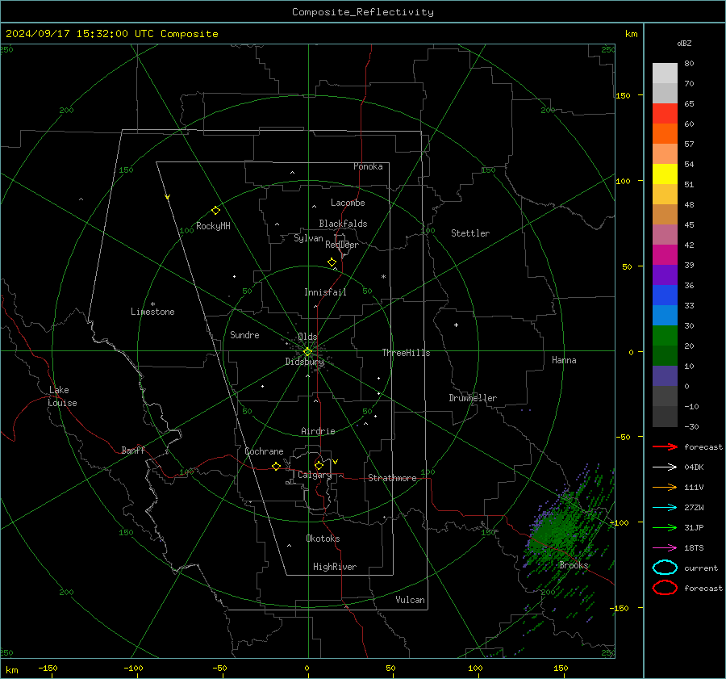The image size is (726, 679).
Task: Click the light gray 70-80 dBZ swatch
Action: (x=665, y=73)
